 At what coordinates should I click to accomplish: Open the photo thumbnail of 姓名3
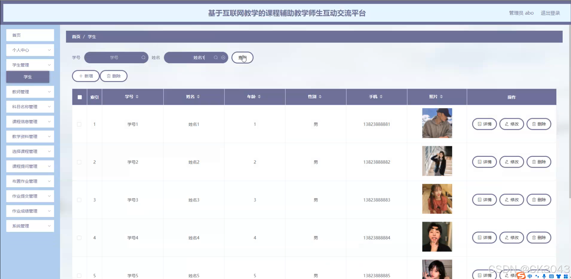coord(437,199)
